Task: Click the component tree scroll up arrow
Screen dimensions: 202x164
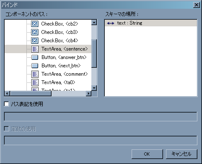Action: point(94,22)
